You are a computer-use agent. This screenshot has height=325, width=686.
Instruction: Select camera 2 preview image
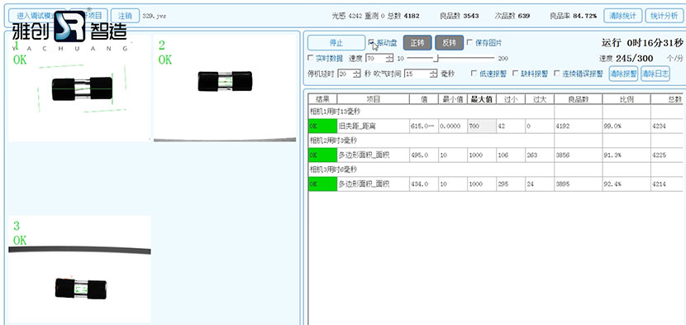coord(225,88)
